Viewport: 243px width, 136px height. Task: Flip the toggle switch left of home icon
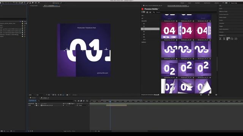(x=143, y=12)
